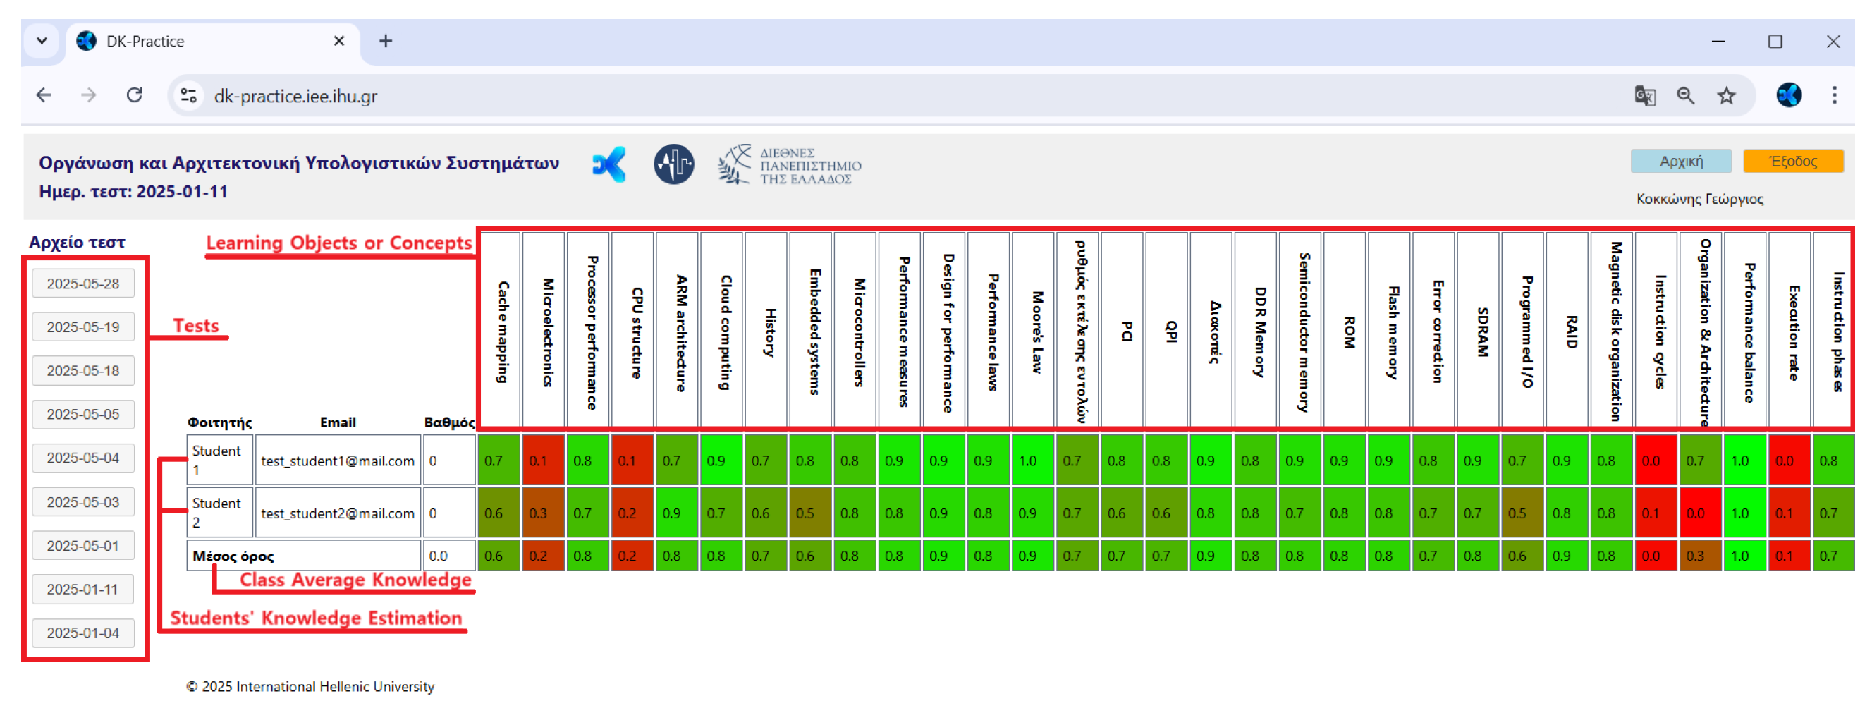
Task: Open a new tab with plus button
Action: (386, 41)
